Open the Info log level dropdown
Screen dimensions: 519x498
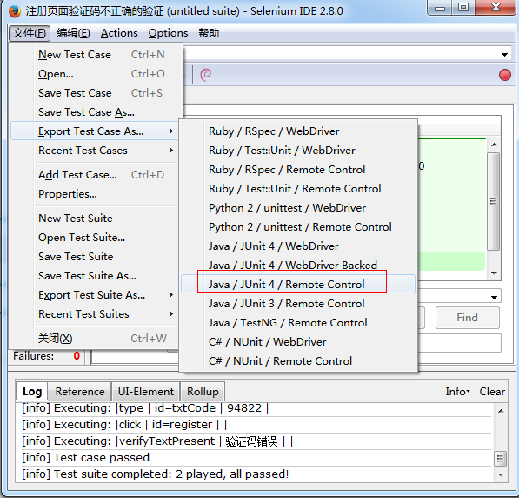(x=457, y=392)
